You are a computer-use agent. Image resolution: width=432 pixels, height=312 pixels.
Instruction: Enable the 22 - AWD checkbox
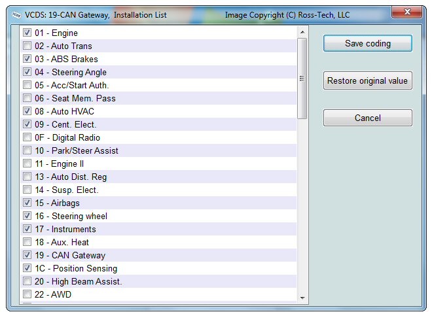27,294
